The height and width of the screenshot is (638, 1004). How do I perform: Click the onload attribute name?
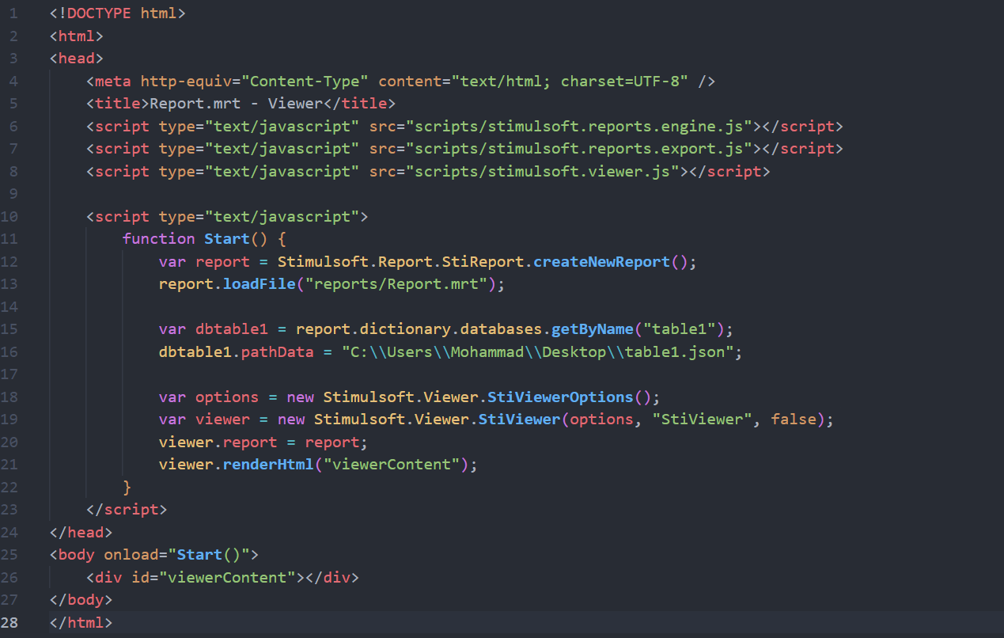coord(131,555)
